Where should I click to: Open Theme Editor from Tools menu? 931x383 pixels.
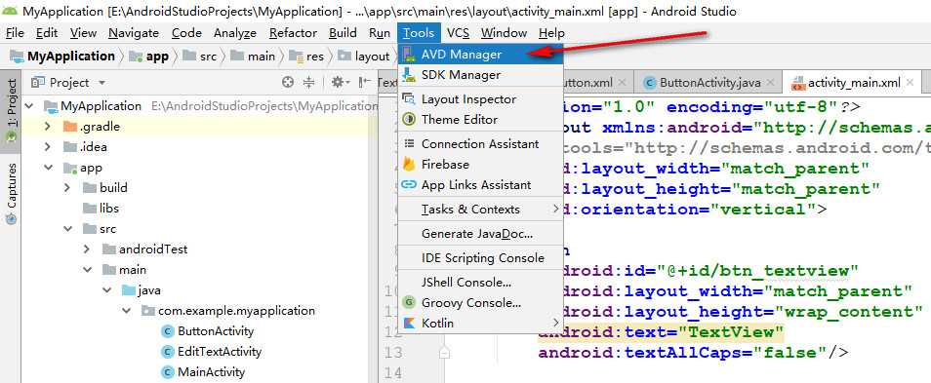(480, 120)
